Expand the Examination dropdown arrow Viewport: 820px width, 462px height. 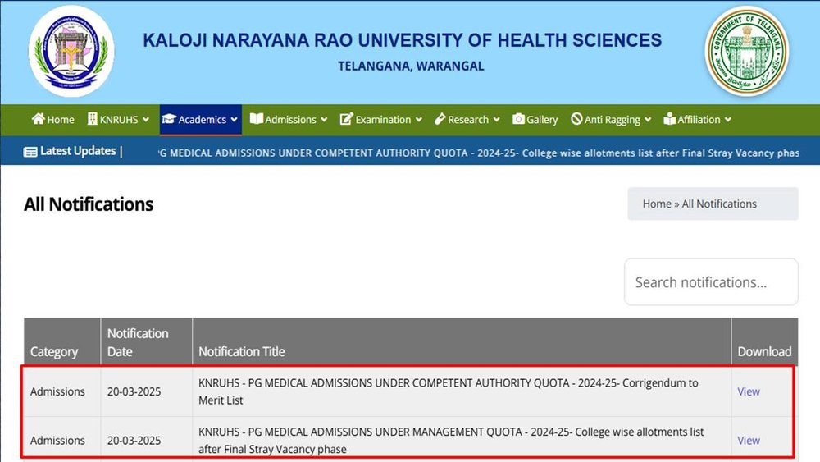point(418,120)
